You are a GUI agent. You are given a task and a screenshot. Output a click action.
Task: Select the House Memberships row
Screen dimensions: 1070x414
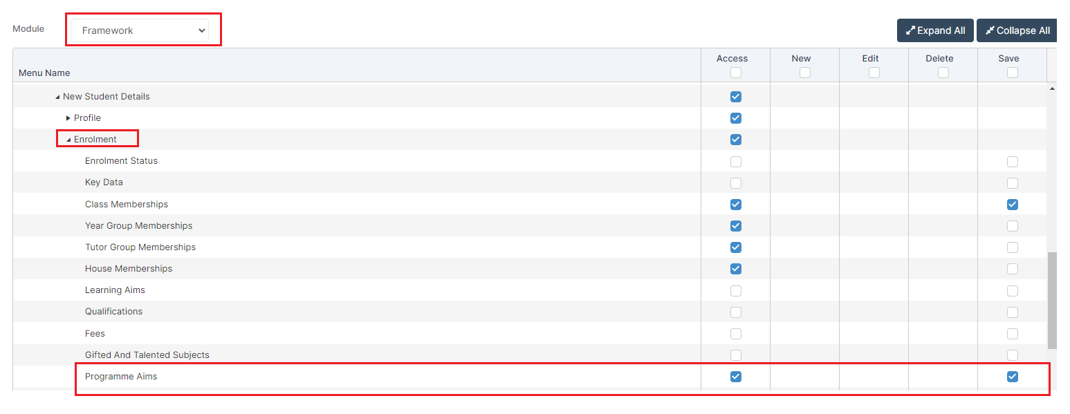point(529,269)
